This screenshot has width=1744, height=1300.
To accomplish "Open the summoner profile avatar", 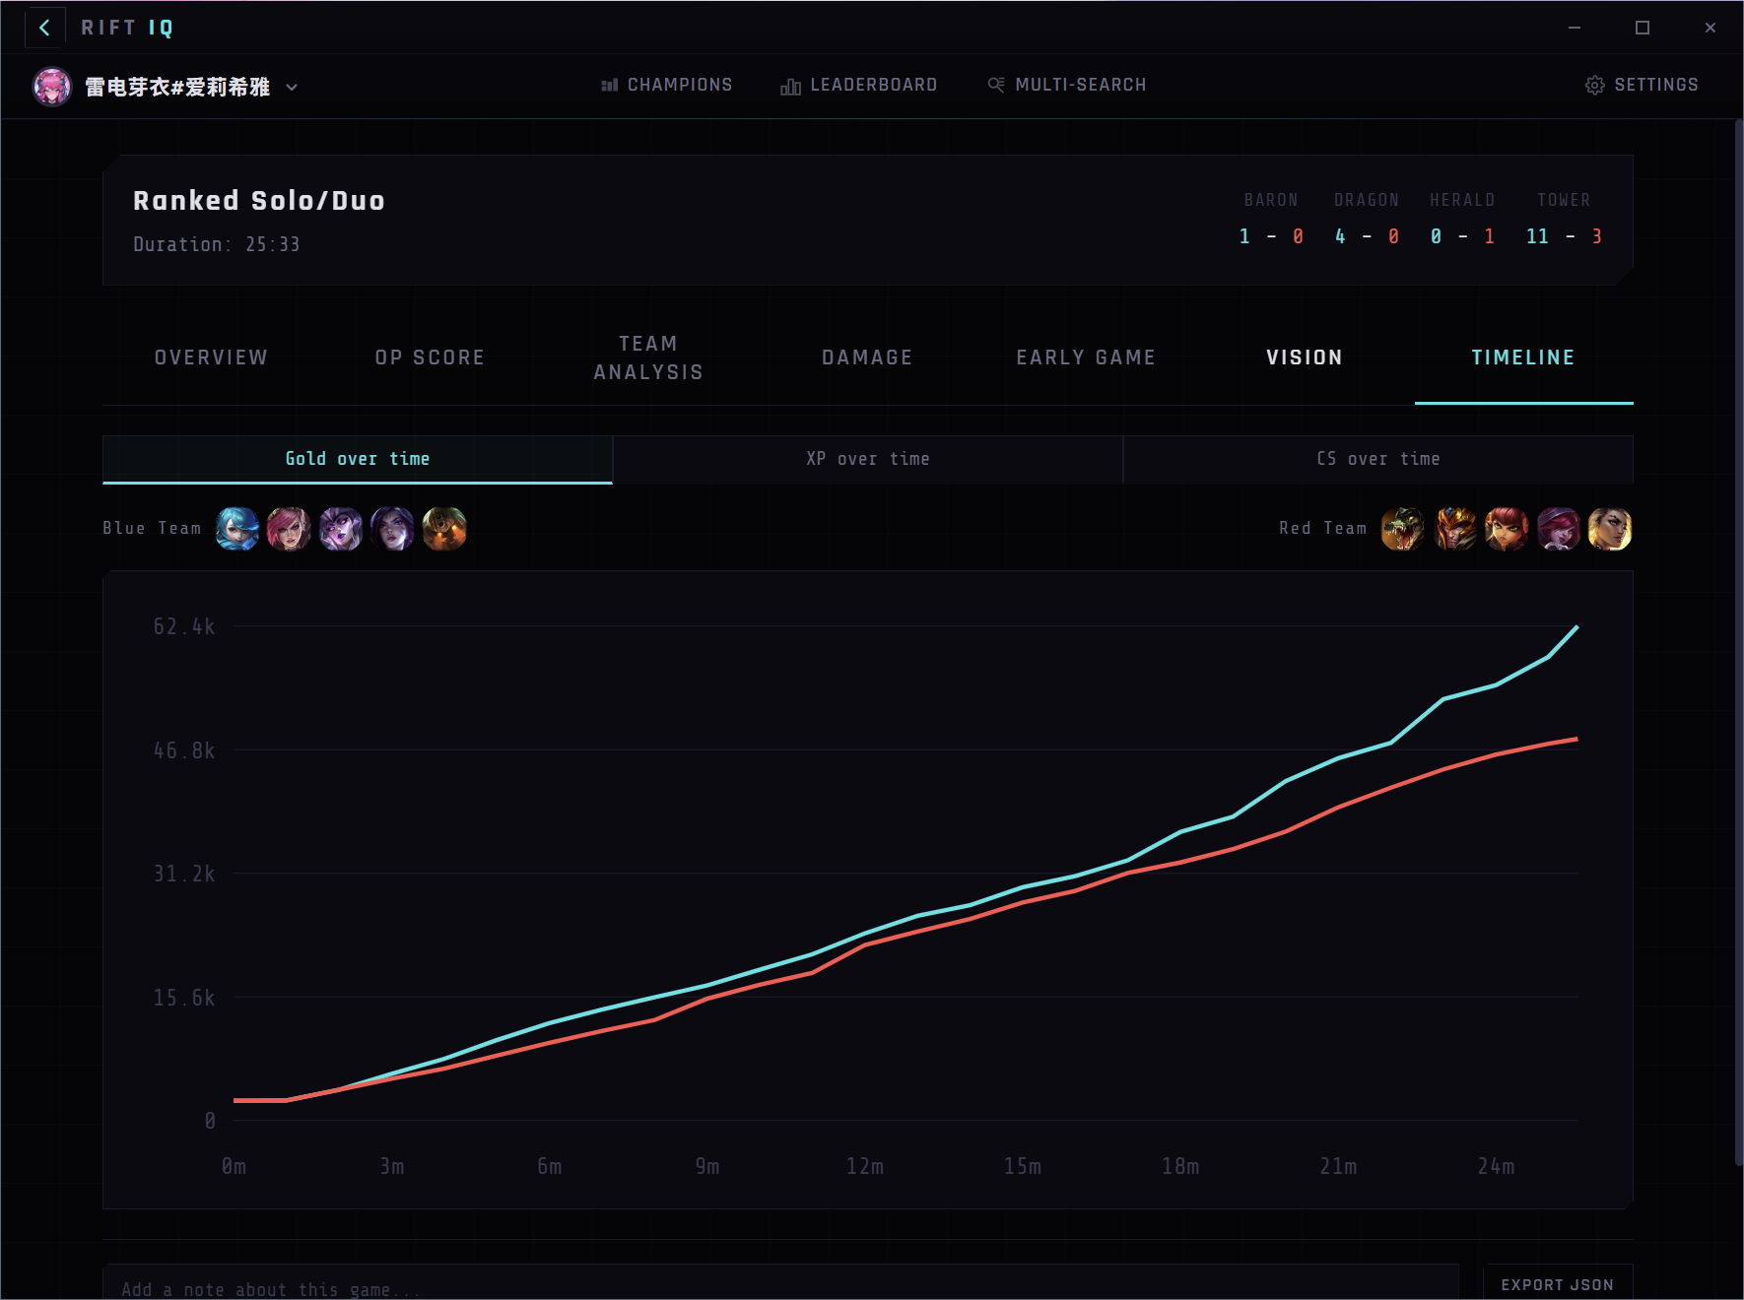I will tap(52, 87).
